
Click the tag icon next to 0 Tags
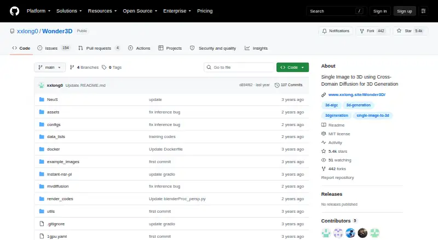104,68
